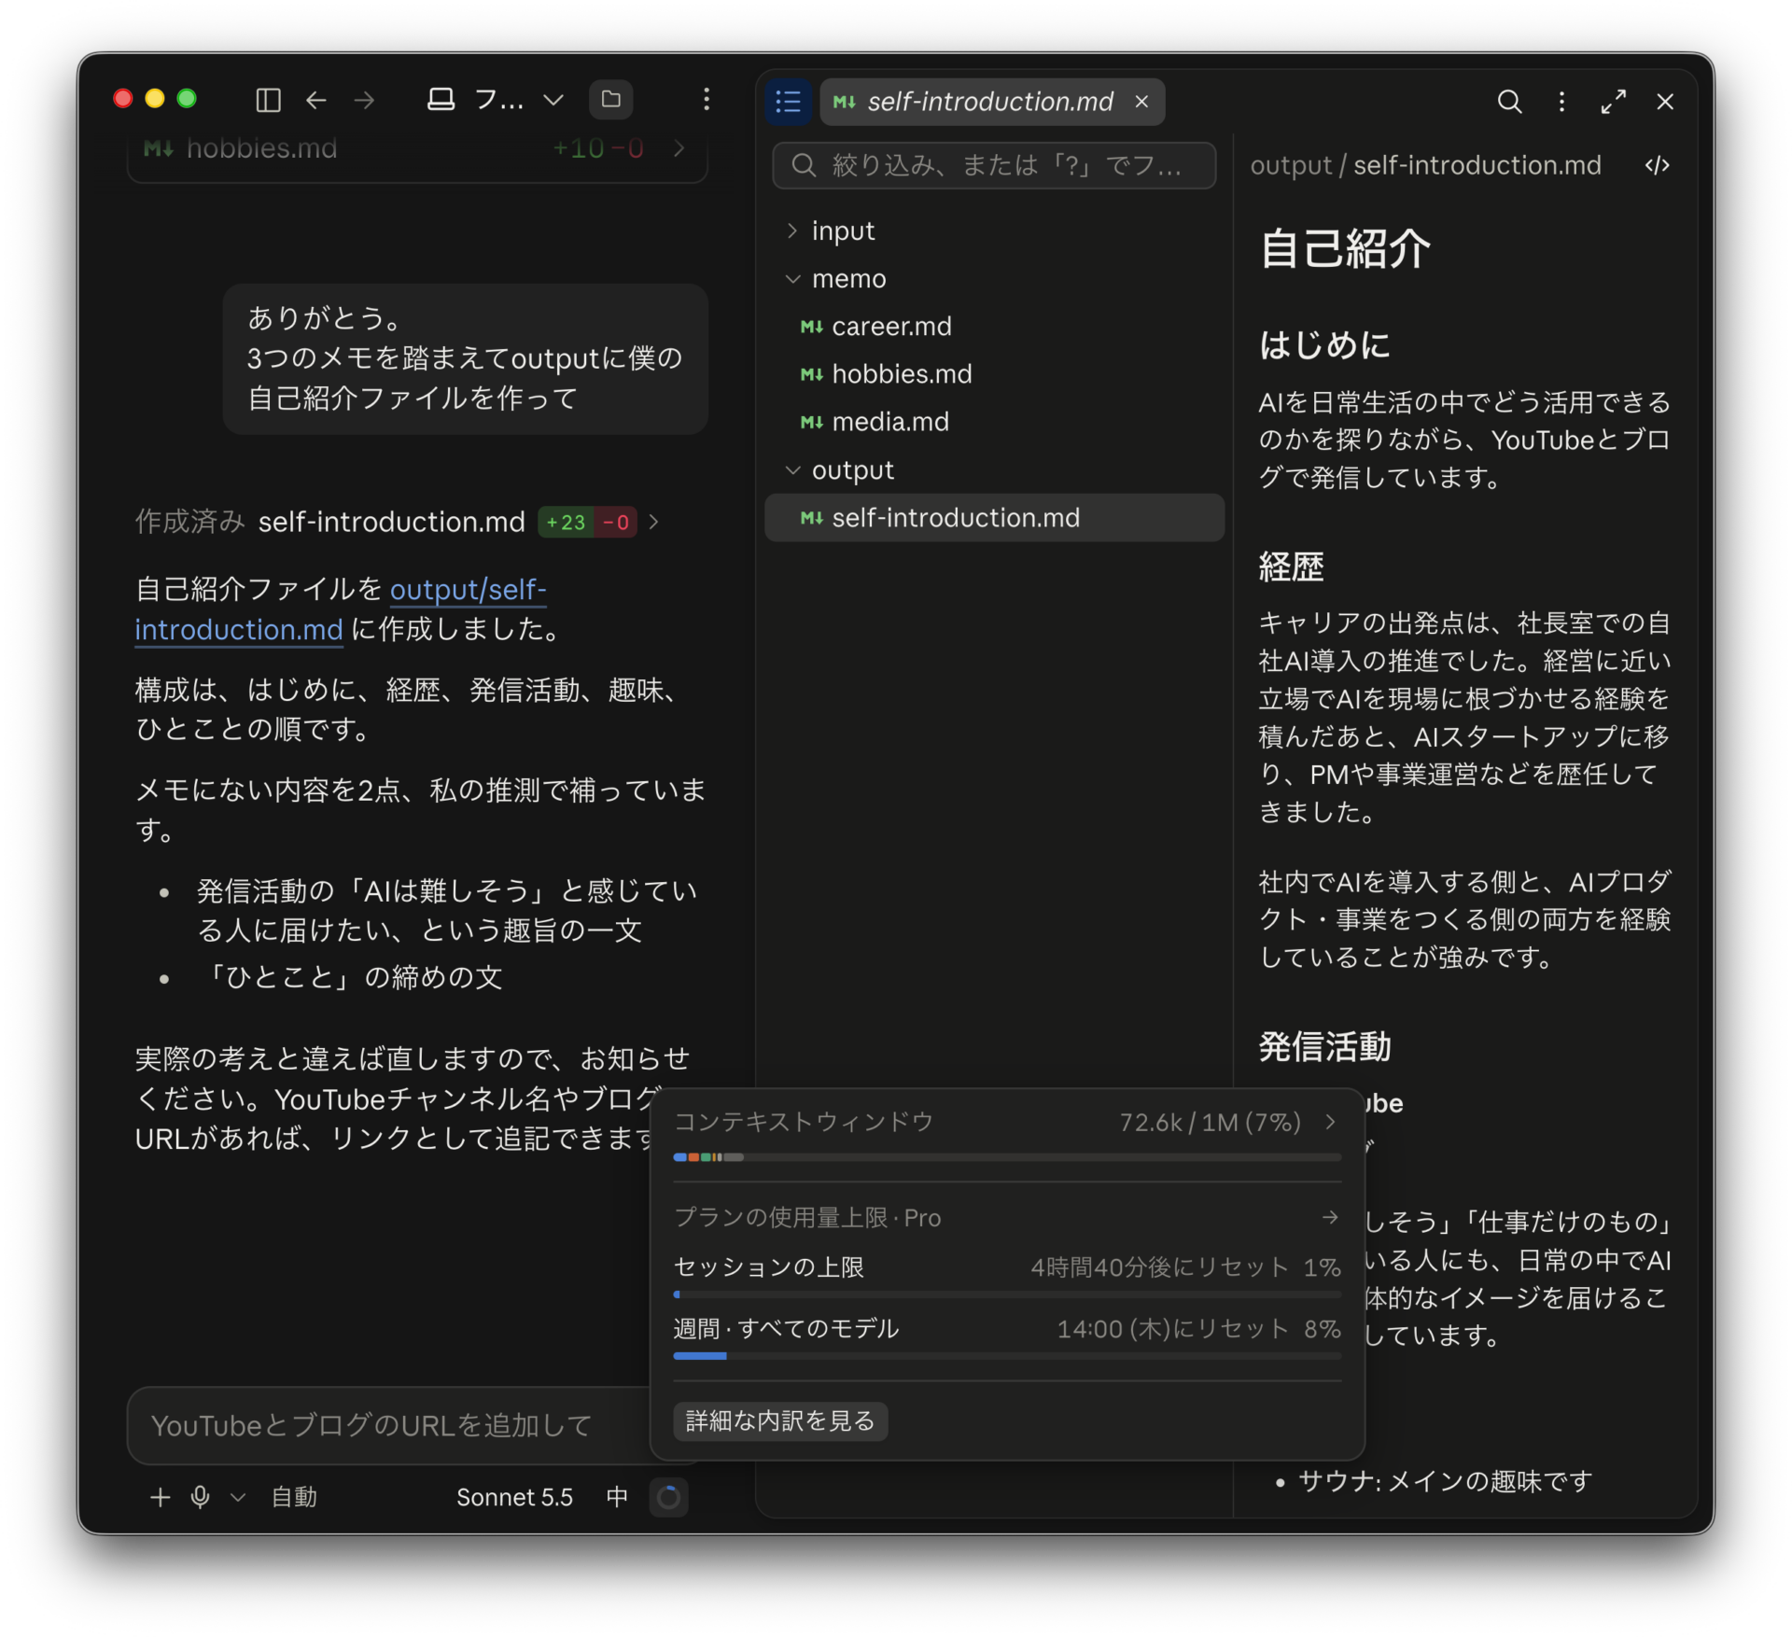1792x1637 pixels.
Task: Click the context window usage bar
Action: tap(1007, 1157)
